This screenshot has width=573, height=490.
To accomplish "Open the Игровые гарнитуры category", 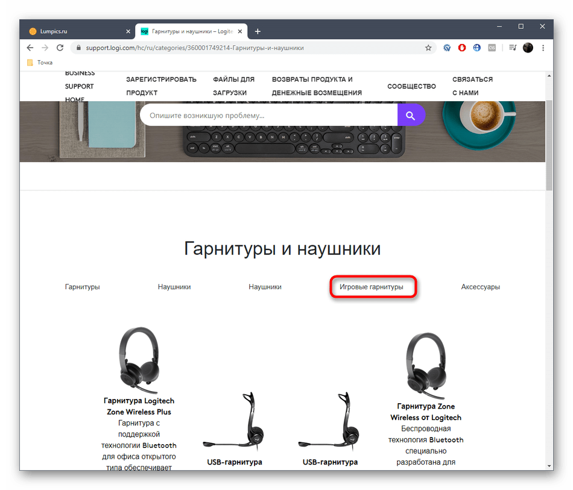I will (x=372, y=287).
